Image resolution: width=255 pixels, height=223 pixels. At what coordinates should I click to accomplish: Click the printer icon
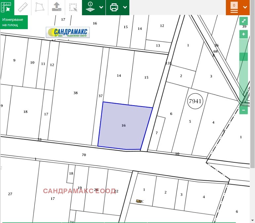pyautogui.click(x=114, y=7)
